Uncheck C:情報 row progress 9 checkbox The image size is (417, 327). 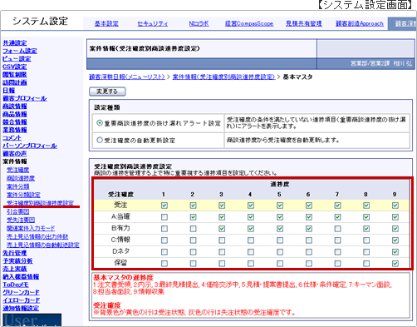[x=395, y=240]
